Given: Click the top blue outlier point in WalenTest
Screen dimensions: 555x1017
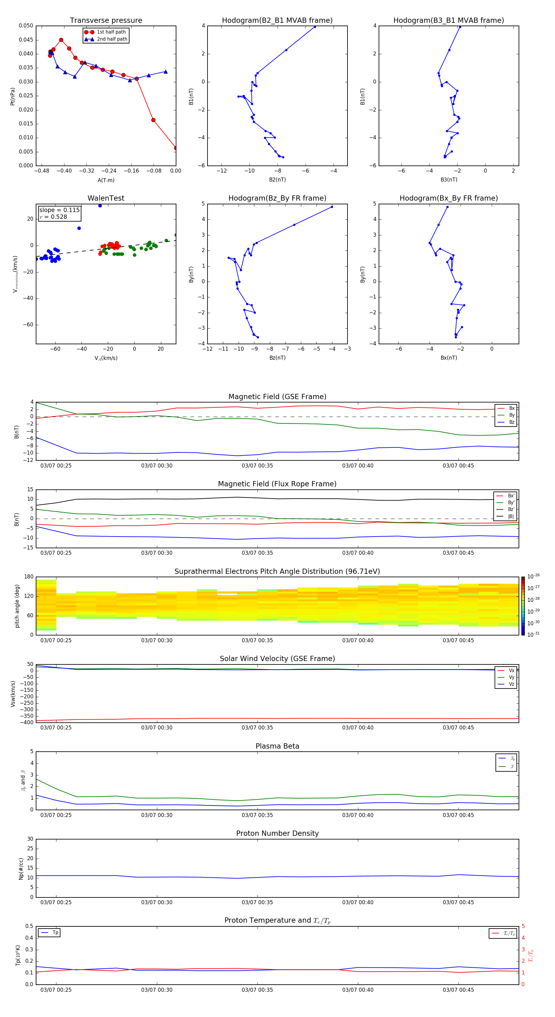Looking at the screenshot, I should 100,206.
